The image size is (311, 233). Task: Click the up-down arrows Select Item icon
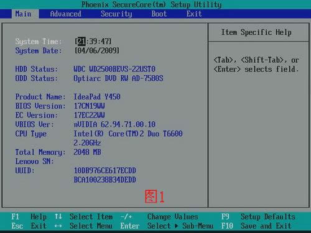pos(58,217)
